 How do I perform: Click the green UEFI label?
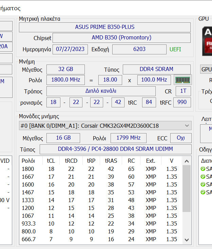(x=175, y=49)
